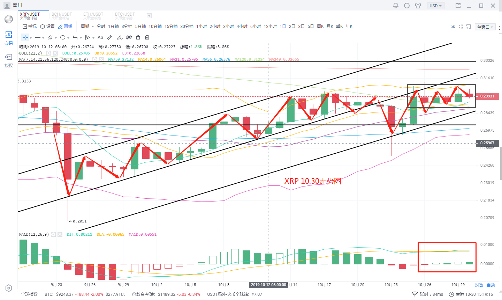Switch to the XRP/USDT tab
Image resolution: width=502 pixels, height=300 pixels.
33,16
